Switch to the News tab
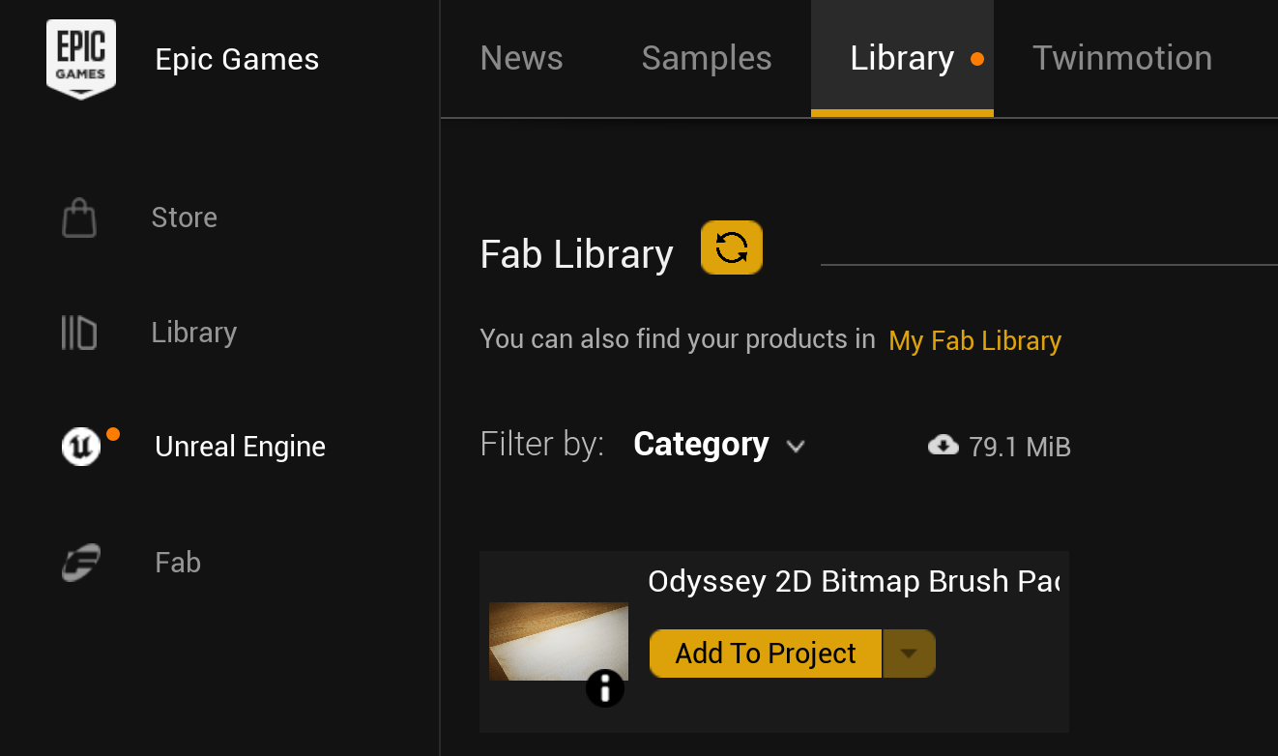 click(521, 58)
